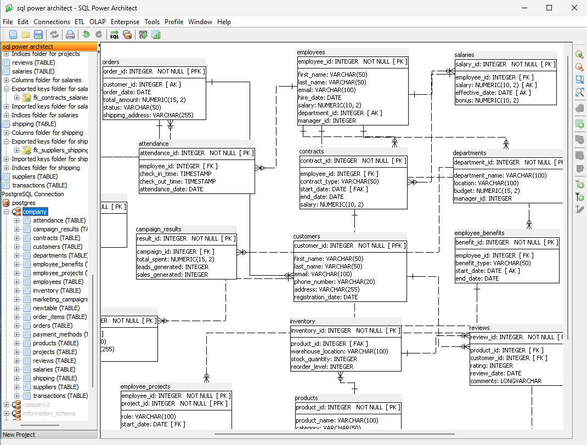Open the Help menu
This screenshot has height=445, width=587.
224,22
